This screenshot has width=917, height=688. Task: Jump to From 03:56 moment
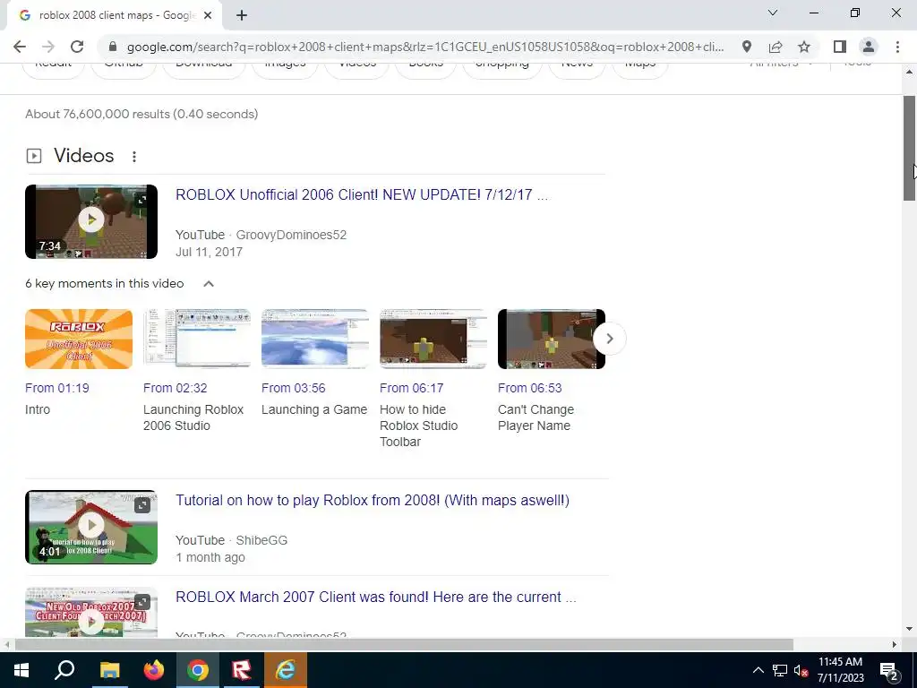coord(294,388)
